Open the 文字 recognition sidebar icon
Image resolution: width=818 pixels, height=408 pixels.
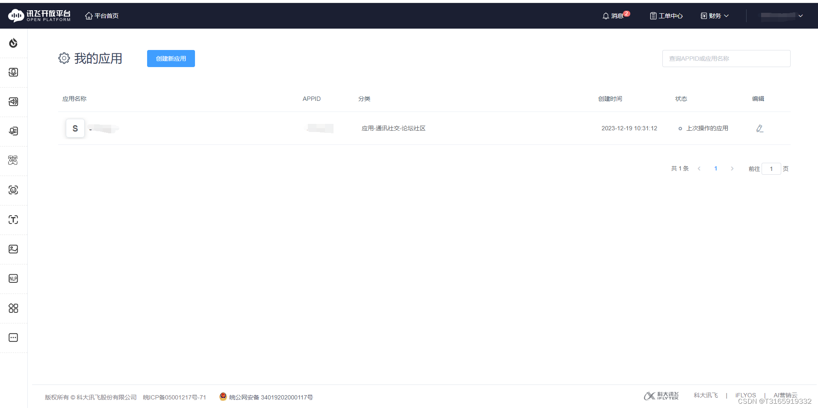point(13,161)
